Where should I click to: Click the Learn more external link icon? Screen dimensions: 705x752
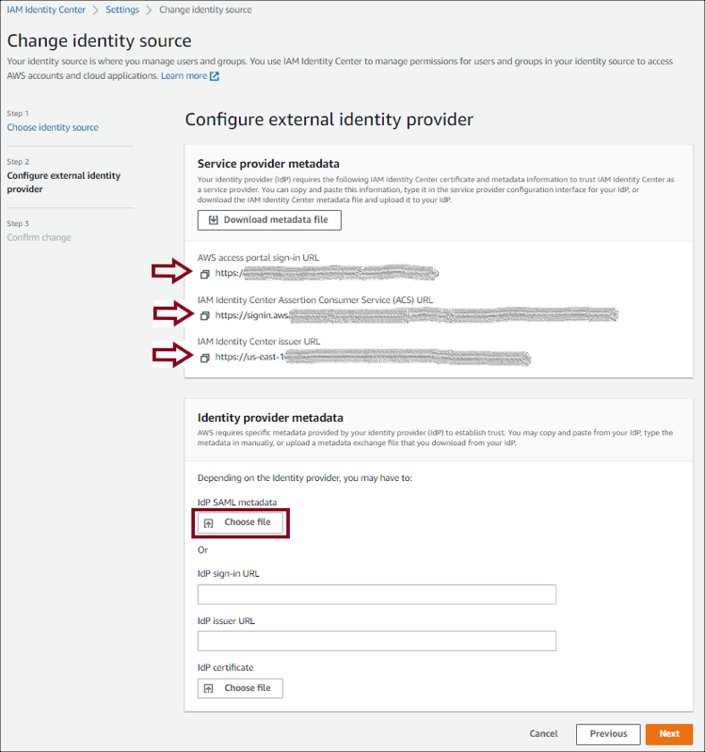coord(215,76)
